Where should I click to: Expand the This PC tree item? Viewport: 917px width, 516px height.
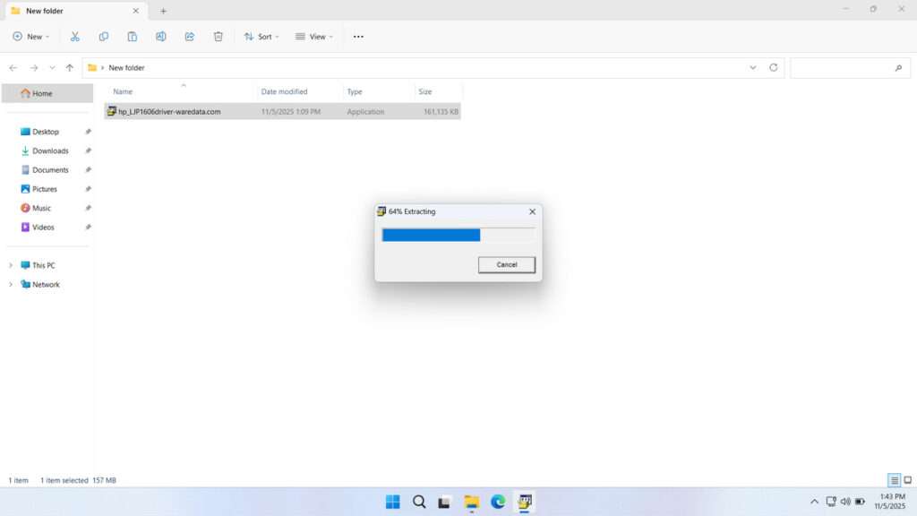point(11,264)
